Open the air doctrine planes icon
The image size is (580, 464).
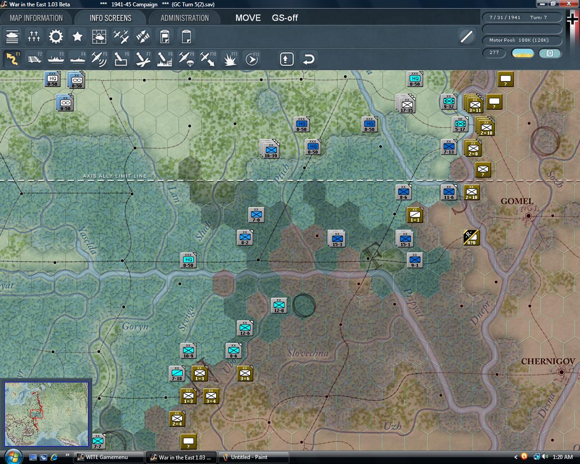click(x=121, y=37)
